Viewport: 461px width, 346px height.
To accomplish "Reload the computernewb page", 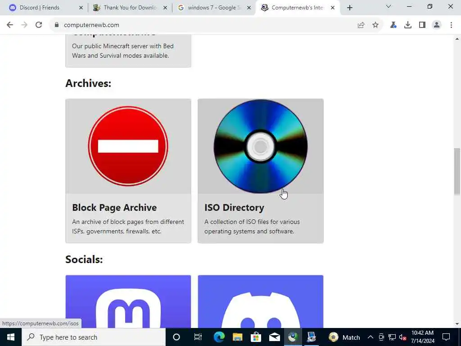I will point(39,25).
